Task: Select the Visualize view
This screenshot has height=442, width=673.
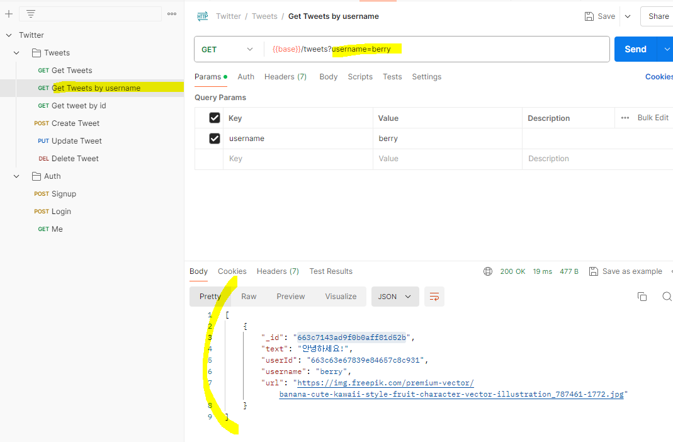Action: click(x=341, y=297)
